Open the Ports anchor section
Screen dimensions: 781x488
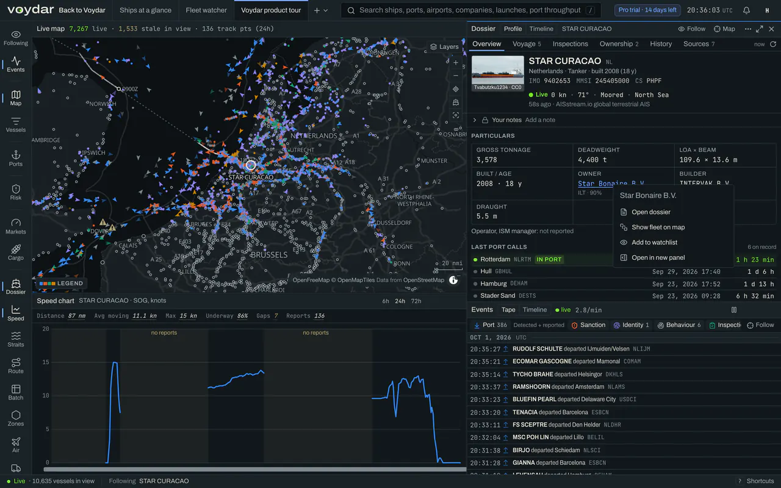point(16,159)
